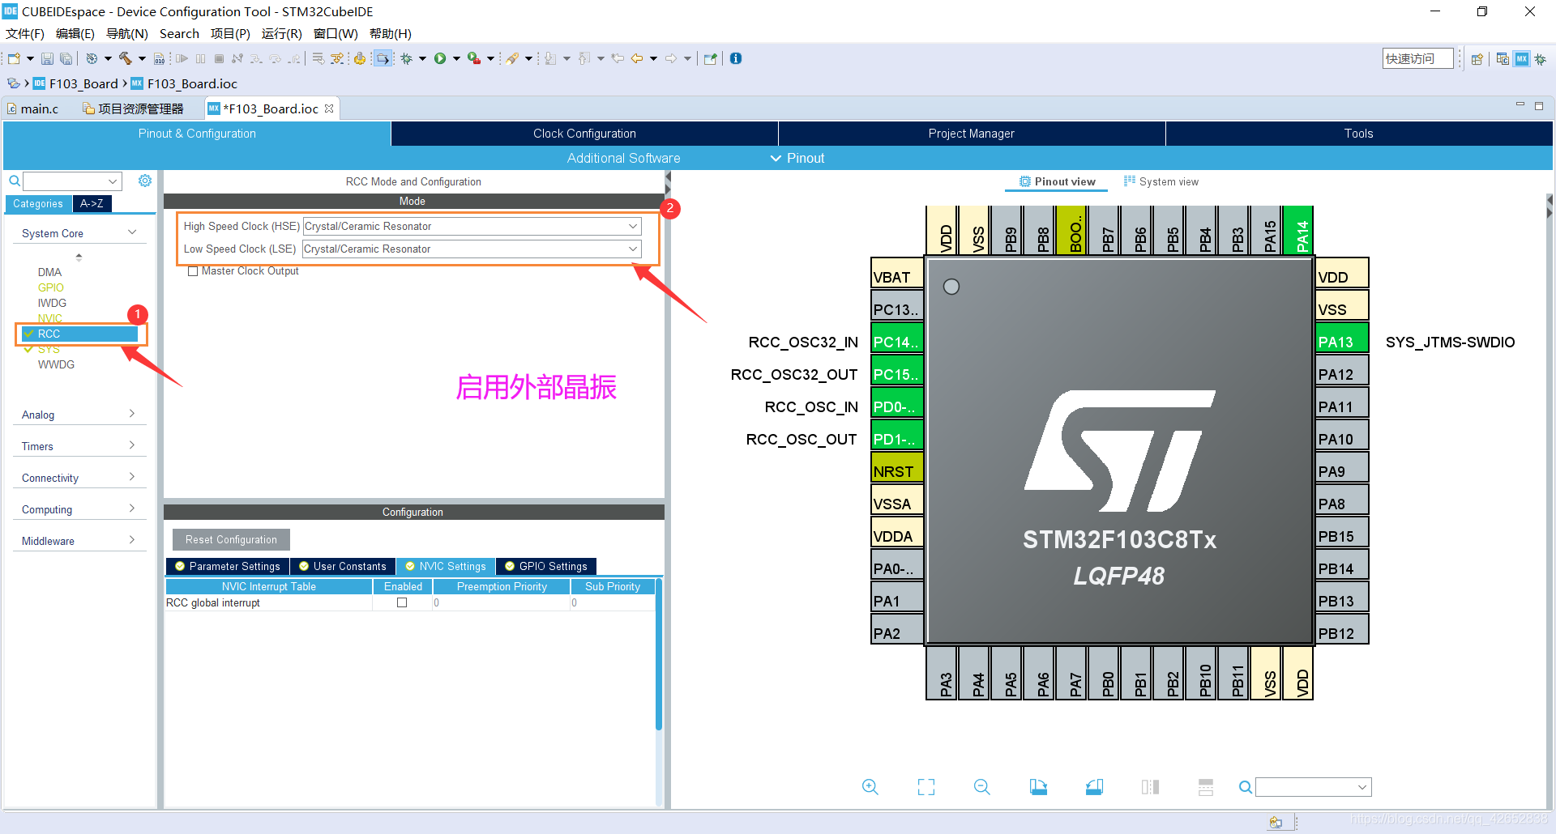This screenshot has width=1556, height=834.
Task: Zoom in on the chip pinout
Action: click(870, 787)
